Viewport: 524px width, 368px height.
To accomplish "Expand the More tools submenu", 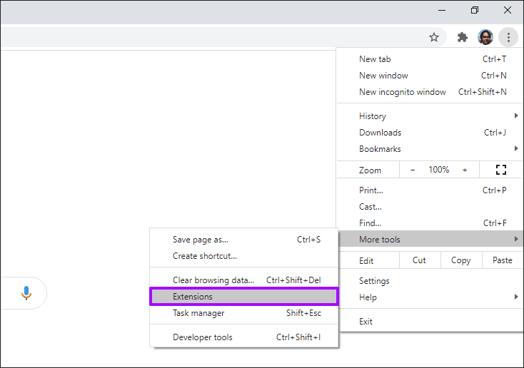I will pyautogui.click(x=430, y=239).
